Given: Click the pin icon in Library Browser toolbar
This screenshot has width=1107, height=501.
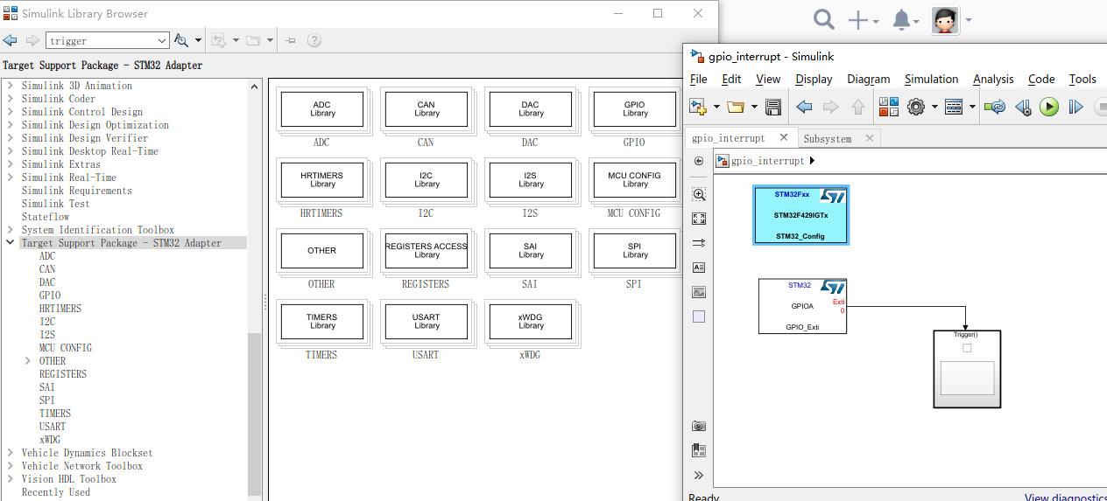Looking at the screenshot, I should pyautogui.click(x=291, y=40).
